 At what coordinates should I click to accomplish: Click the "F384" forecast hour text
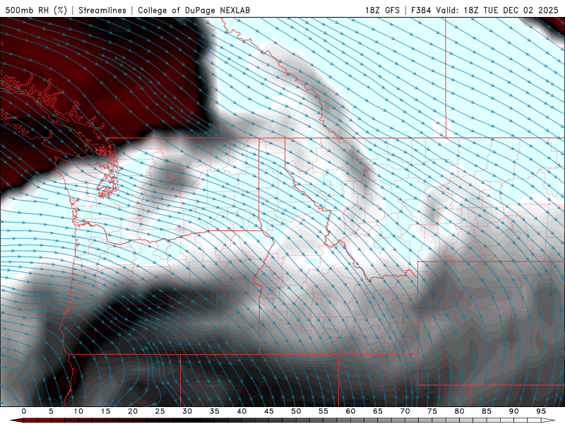(421, 10)
